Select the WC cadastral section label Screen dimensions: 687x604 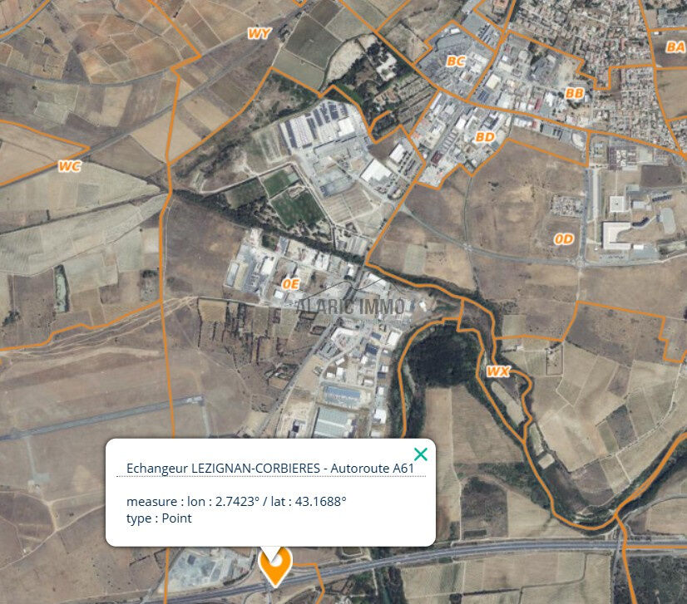[x=70, y=166]
